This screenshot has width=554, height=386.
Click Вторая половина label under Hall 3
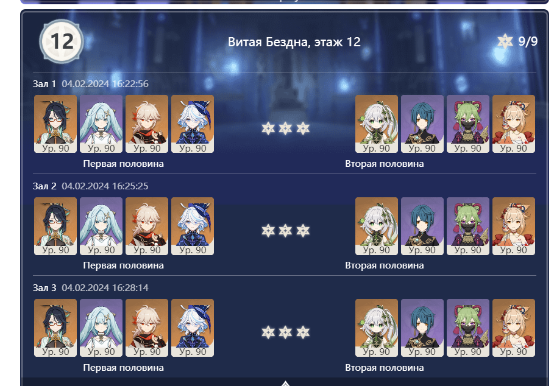(x=385, y=368)
